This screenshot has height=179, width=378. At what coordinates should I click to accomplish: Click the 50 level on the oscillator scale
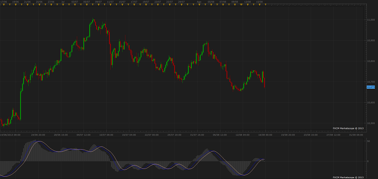(368, 141)
